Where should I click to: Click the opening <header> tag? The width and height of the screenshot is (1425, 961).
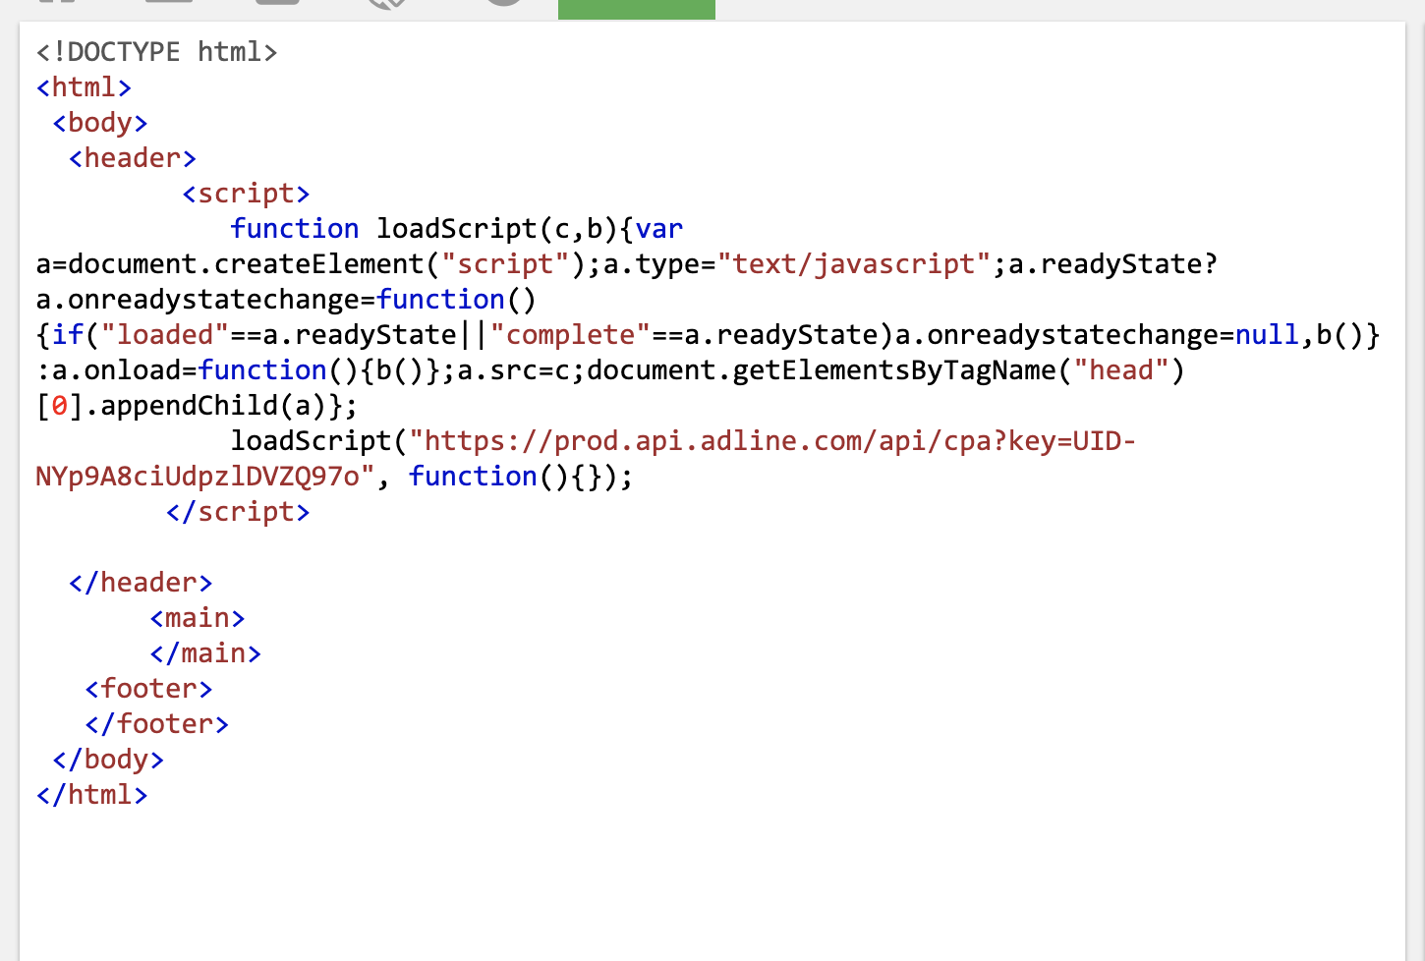(133, 158)
